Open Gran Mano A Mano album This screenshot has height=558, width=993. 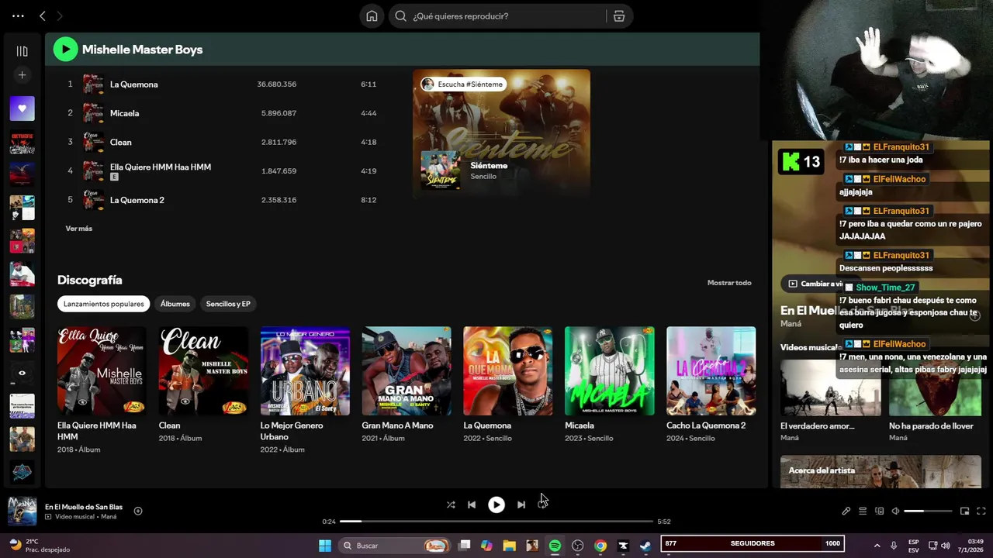click(x=407, y=370)
